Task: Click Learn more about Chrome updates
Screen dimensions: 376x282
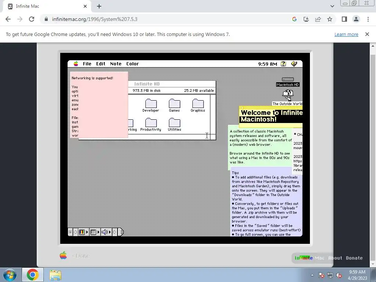Action: [346, 34]
